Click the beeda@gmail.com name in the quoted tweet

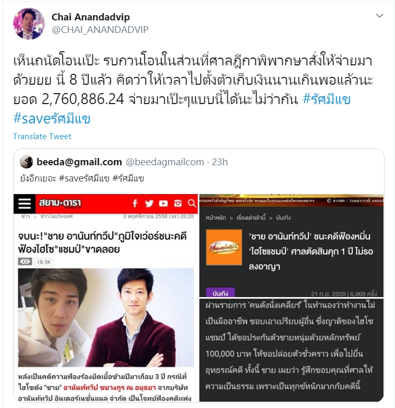pos(79,162)
